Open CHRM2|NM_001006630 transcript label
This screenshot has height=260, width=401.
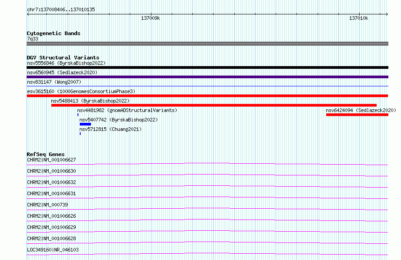point(51,171)
